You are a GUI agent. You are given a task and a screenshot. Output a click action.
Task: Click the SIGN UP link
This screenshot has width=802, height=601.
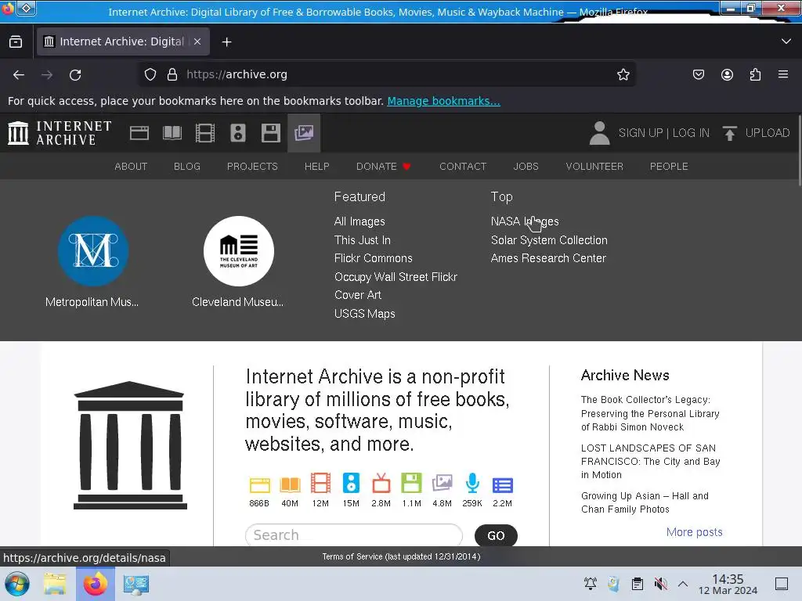641,133
